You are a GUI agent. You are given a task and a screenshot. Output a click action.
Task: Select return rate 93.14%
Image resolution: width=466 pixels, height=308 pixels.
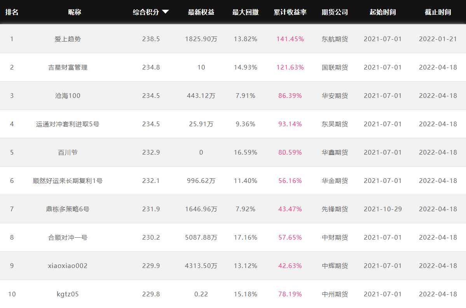(290, 124)
